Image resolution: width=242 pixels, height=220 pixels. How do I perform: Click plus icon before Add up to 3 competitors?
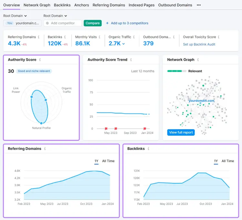click(107, 23)
